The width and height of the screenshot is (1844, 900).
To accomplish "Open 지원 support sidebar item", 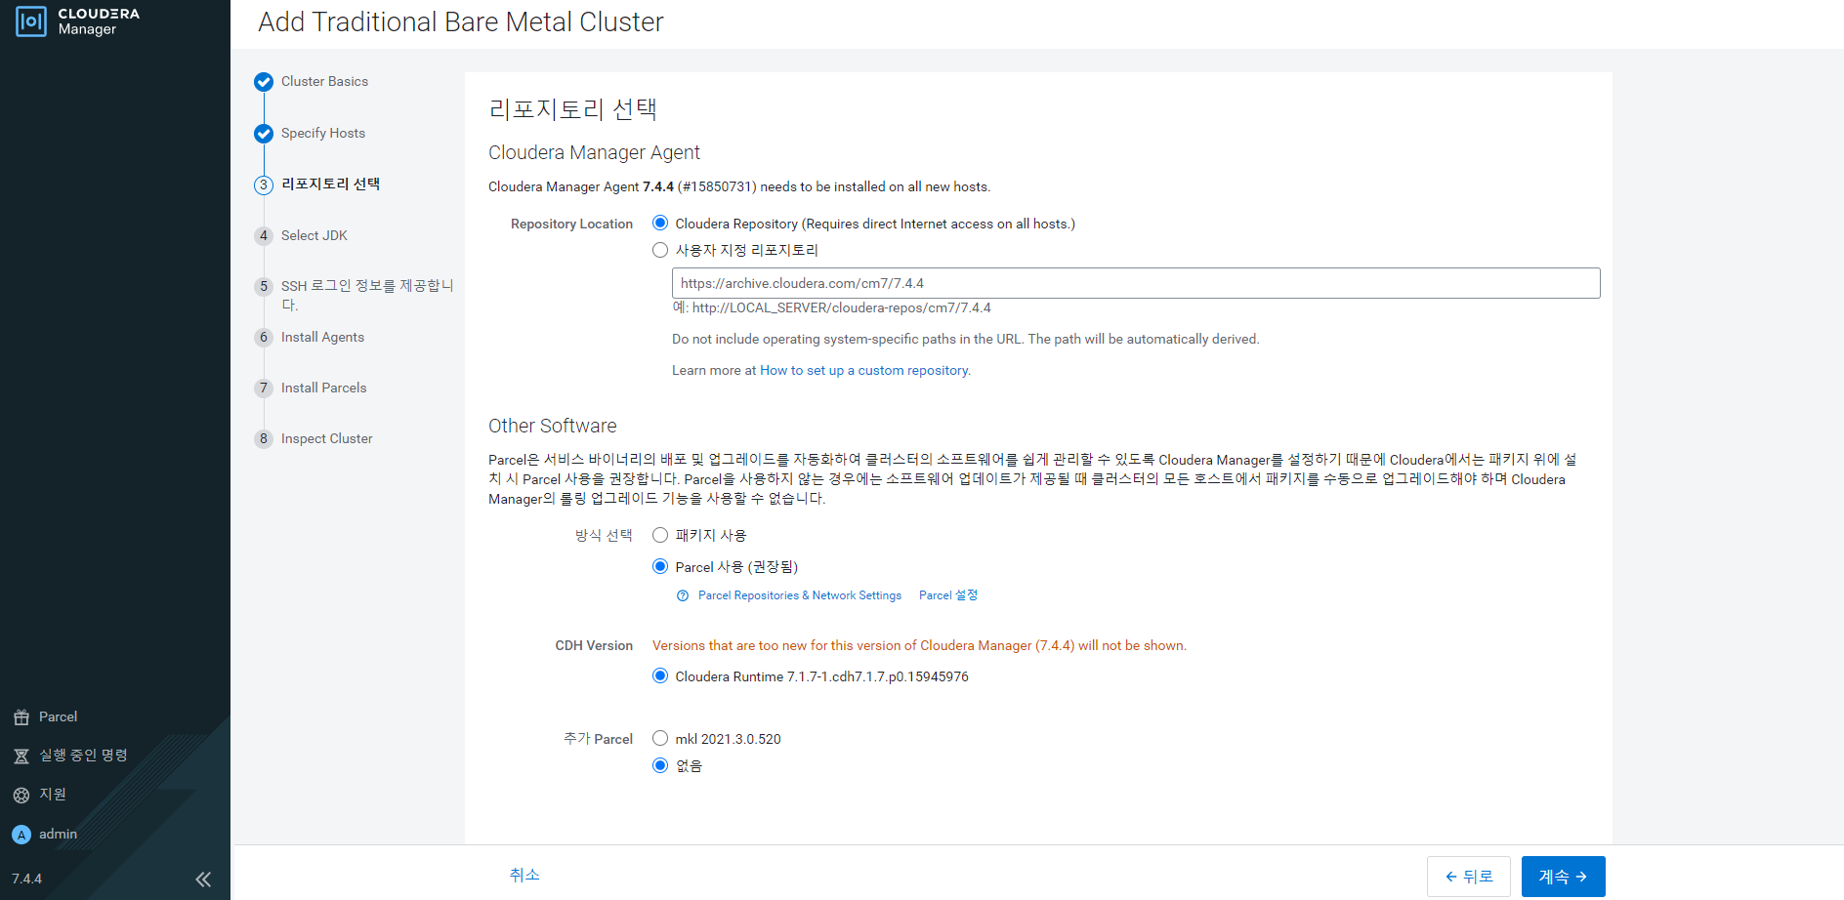I will (x=53, y=795).
